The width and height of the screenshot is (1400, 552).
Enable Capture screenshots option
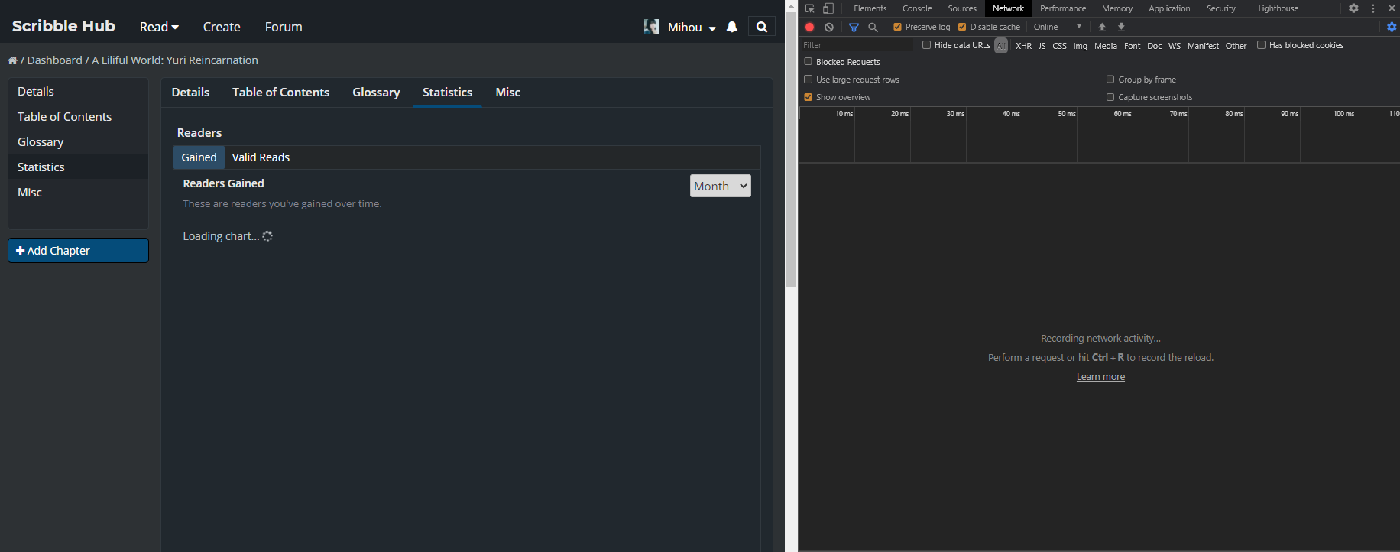coord(1110,97)
